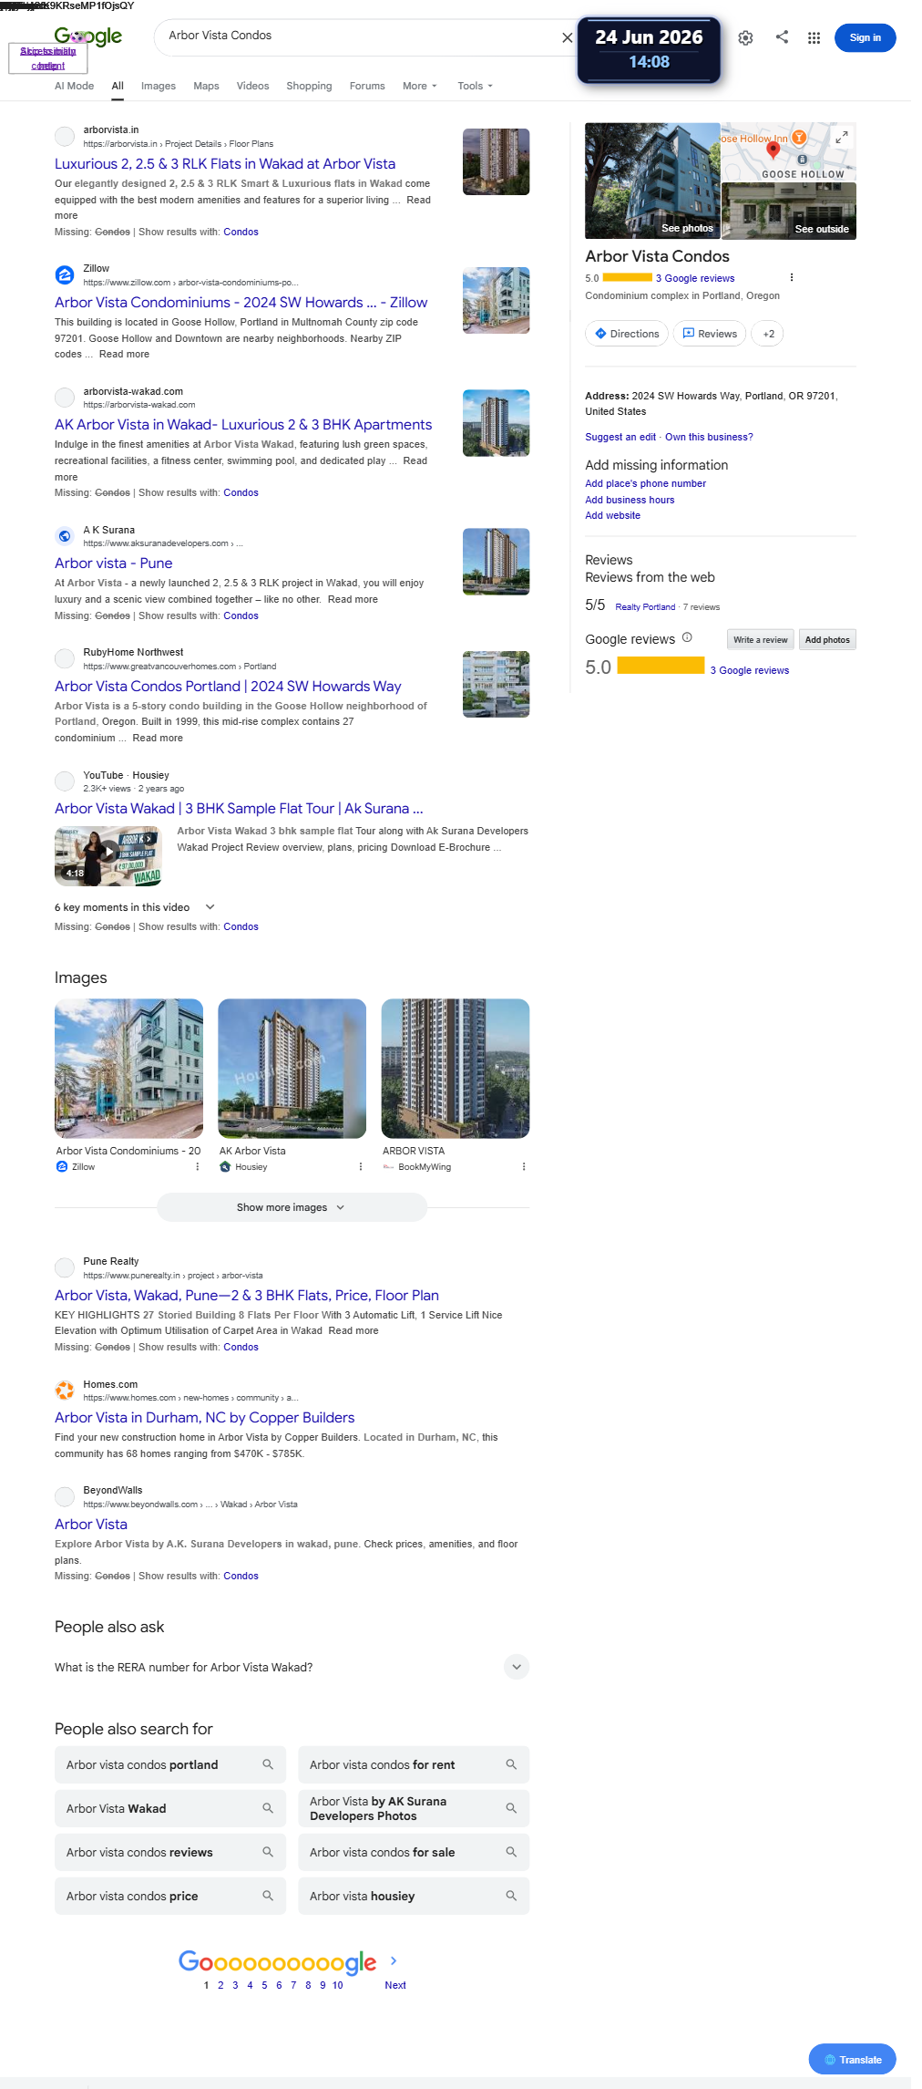Click Write a review button

coord(761,639)
